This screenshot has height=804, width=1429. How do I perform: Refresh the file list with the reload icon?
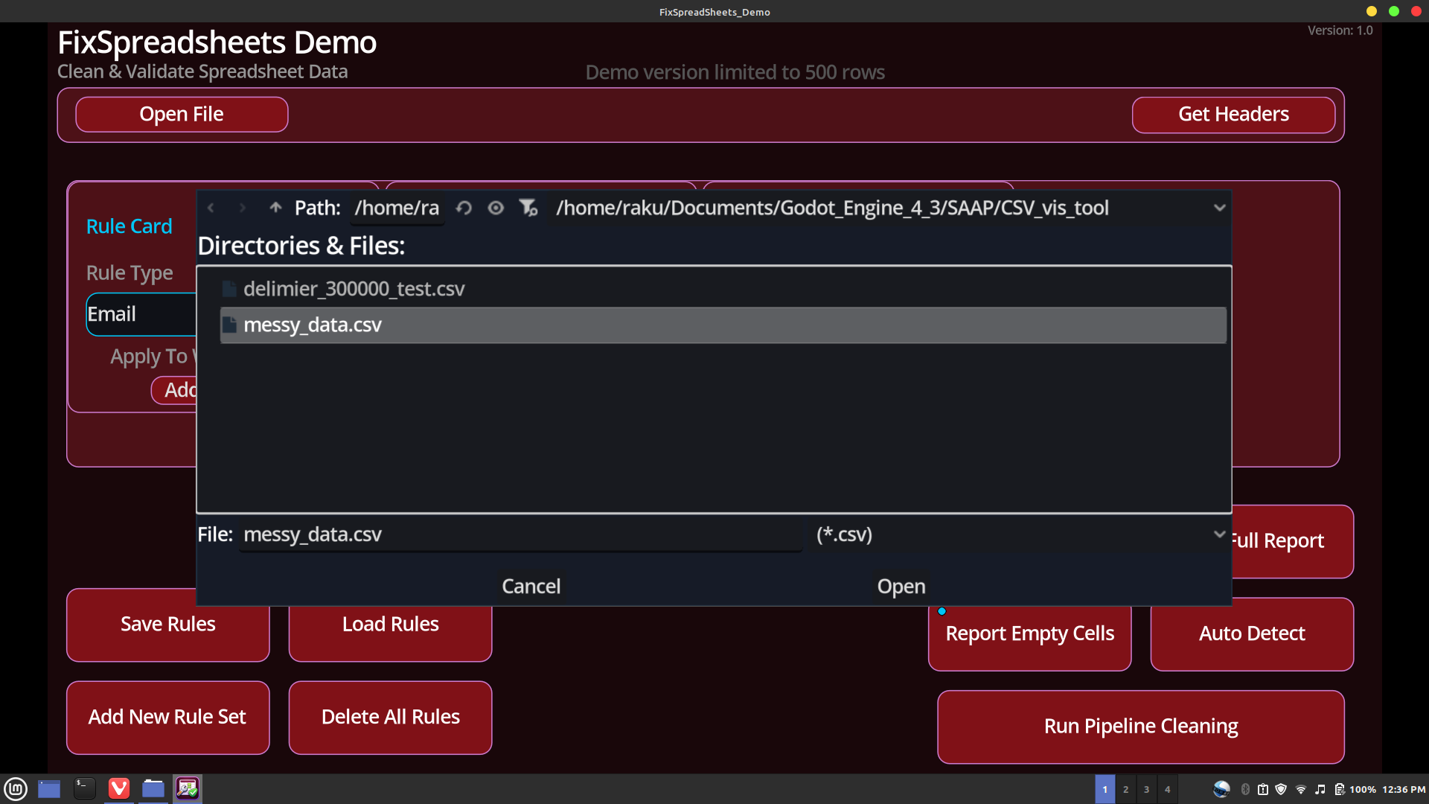click(x=464, y=208)
